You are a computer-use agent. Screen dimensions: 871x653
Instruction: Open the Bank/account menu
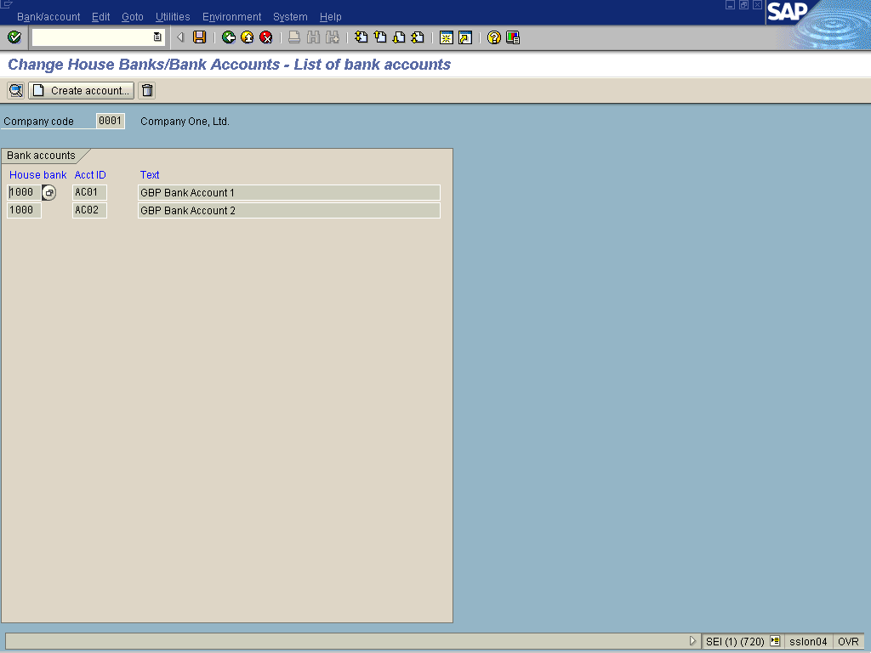coord(48,17)
